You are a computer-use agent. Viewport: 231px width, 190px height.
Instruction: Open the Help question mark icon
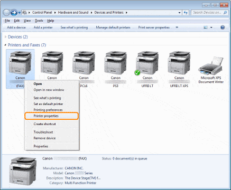[x=223, y=27]
